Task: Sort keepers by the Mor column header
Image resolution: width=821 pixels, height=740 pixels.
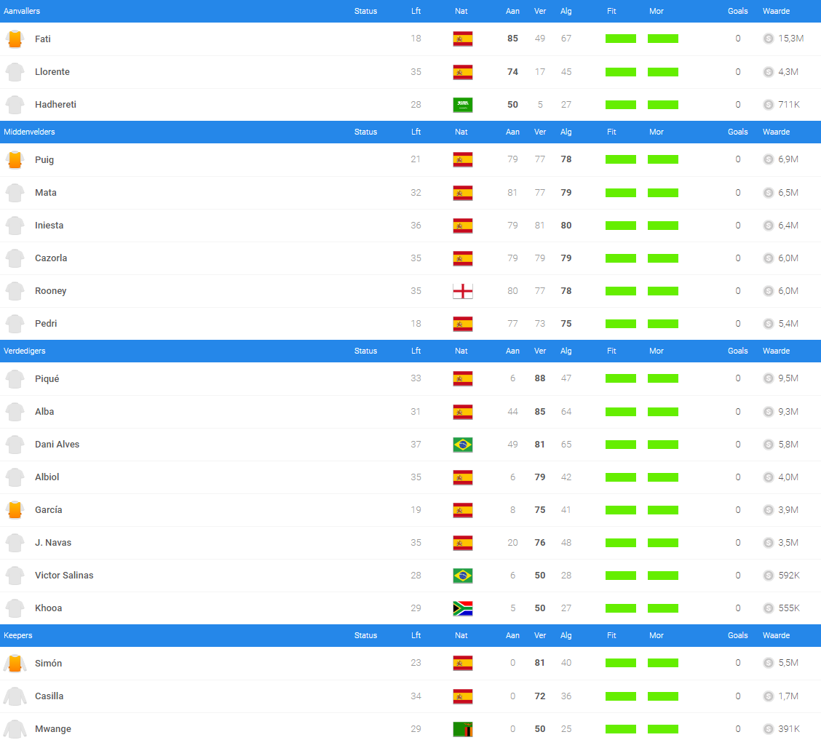Action: point(657,635)
